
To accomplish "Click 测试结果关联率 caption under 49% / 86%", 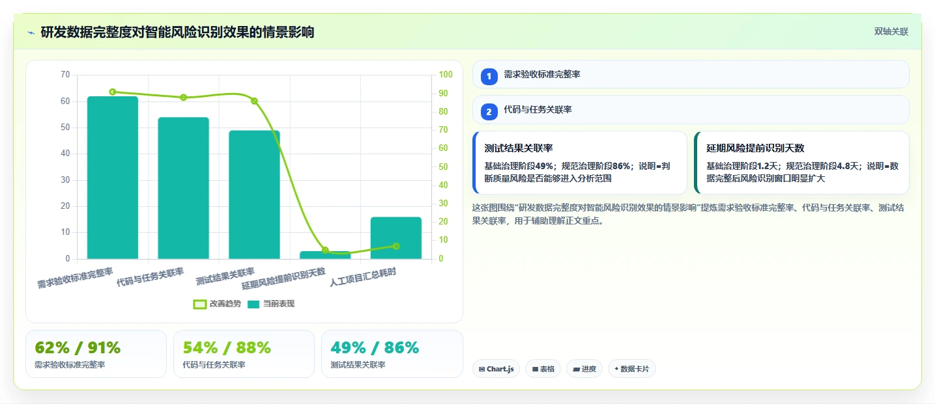I will tap(358, 365).
